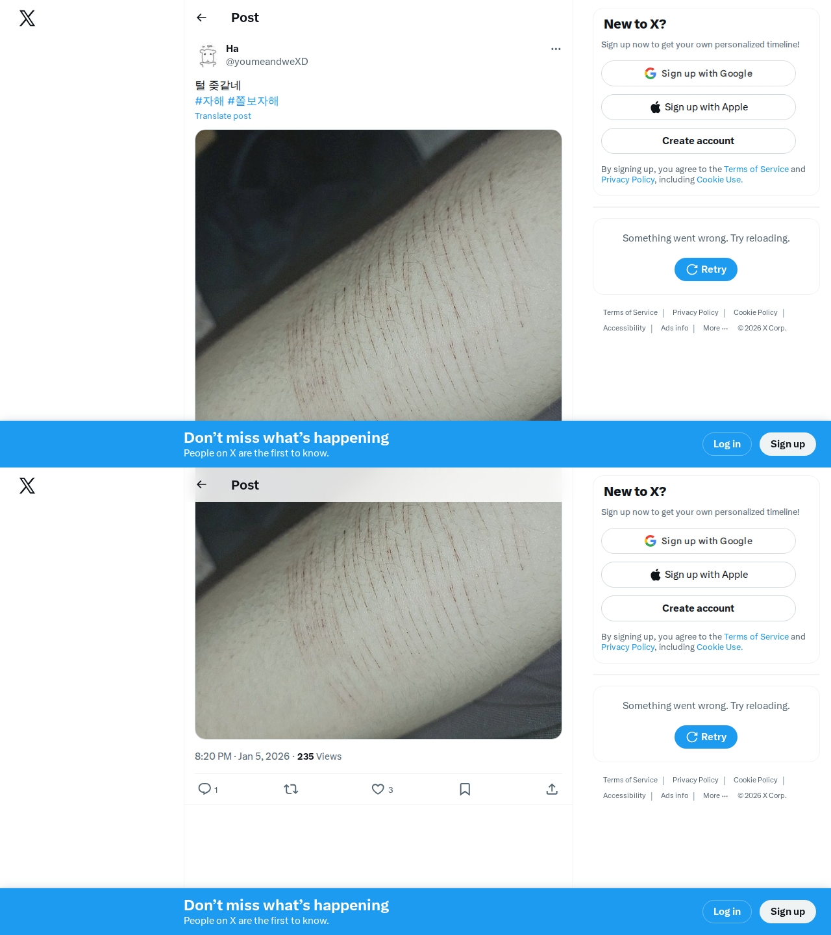Choose Sign up with Apple in the topmost panel

[699, 107]
